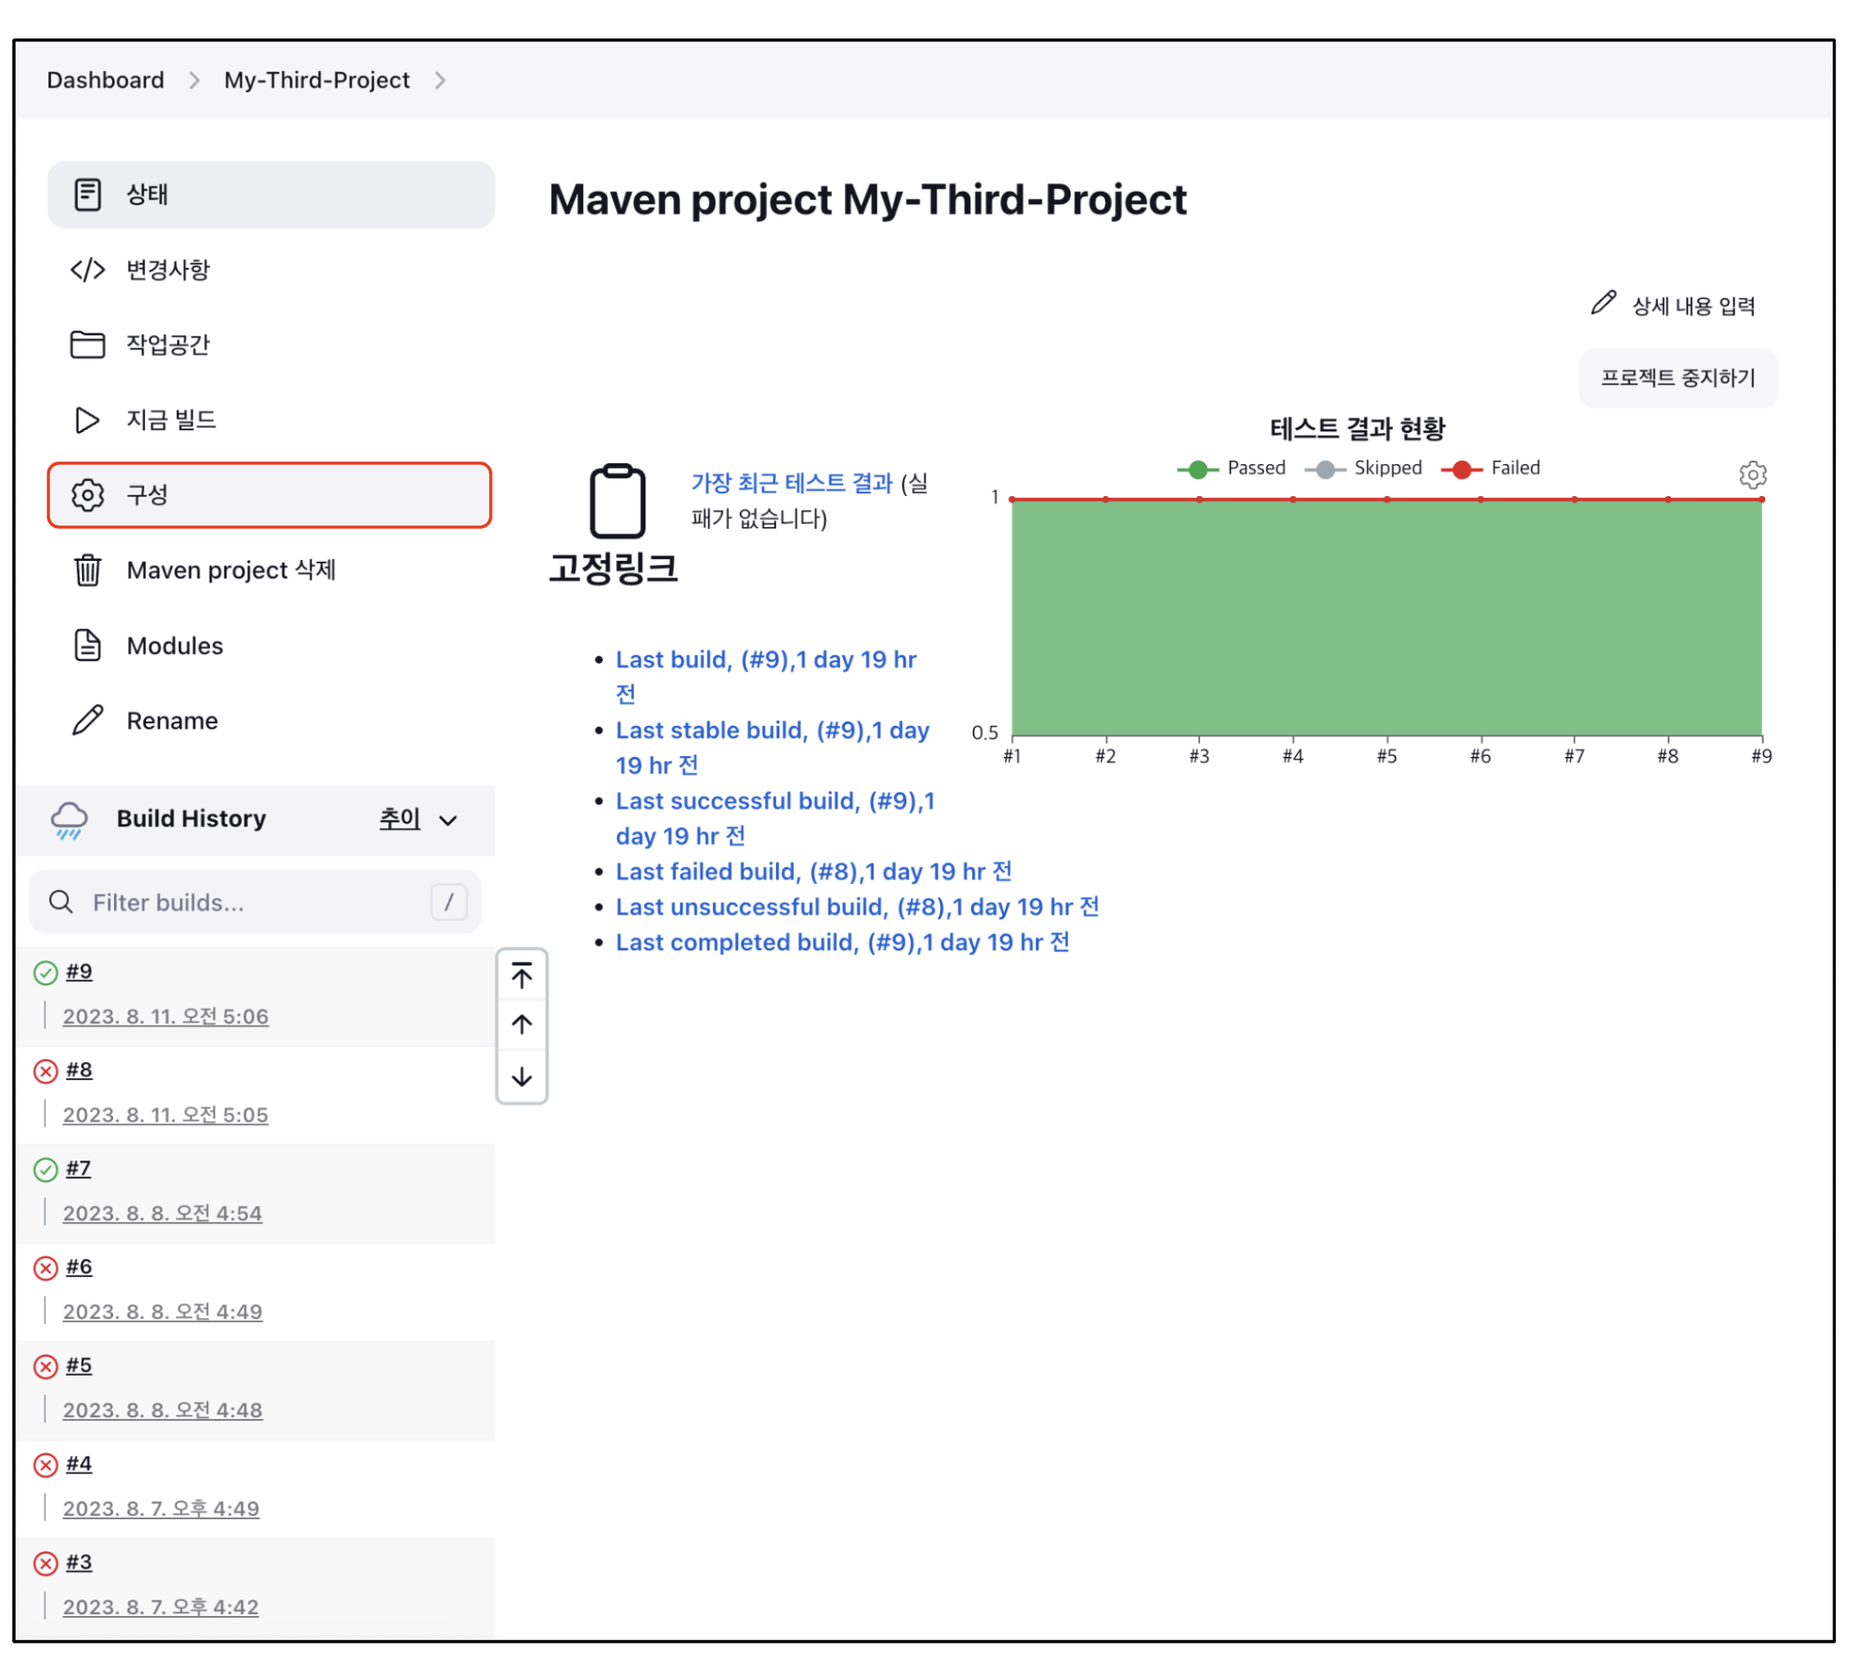Click the down arrow in build history
Screen dimensions: 1849x1654
(522, 1077)
